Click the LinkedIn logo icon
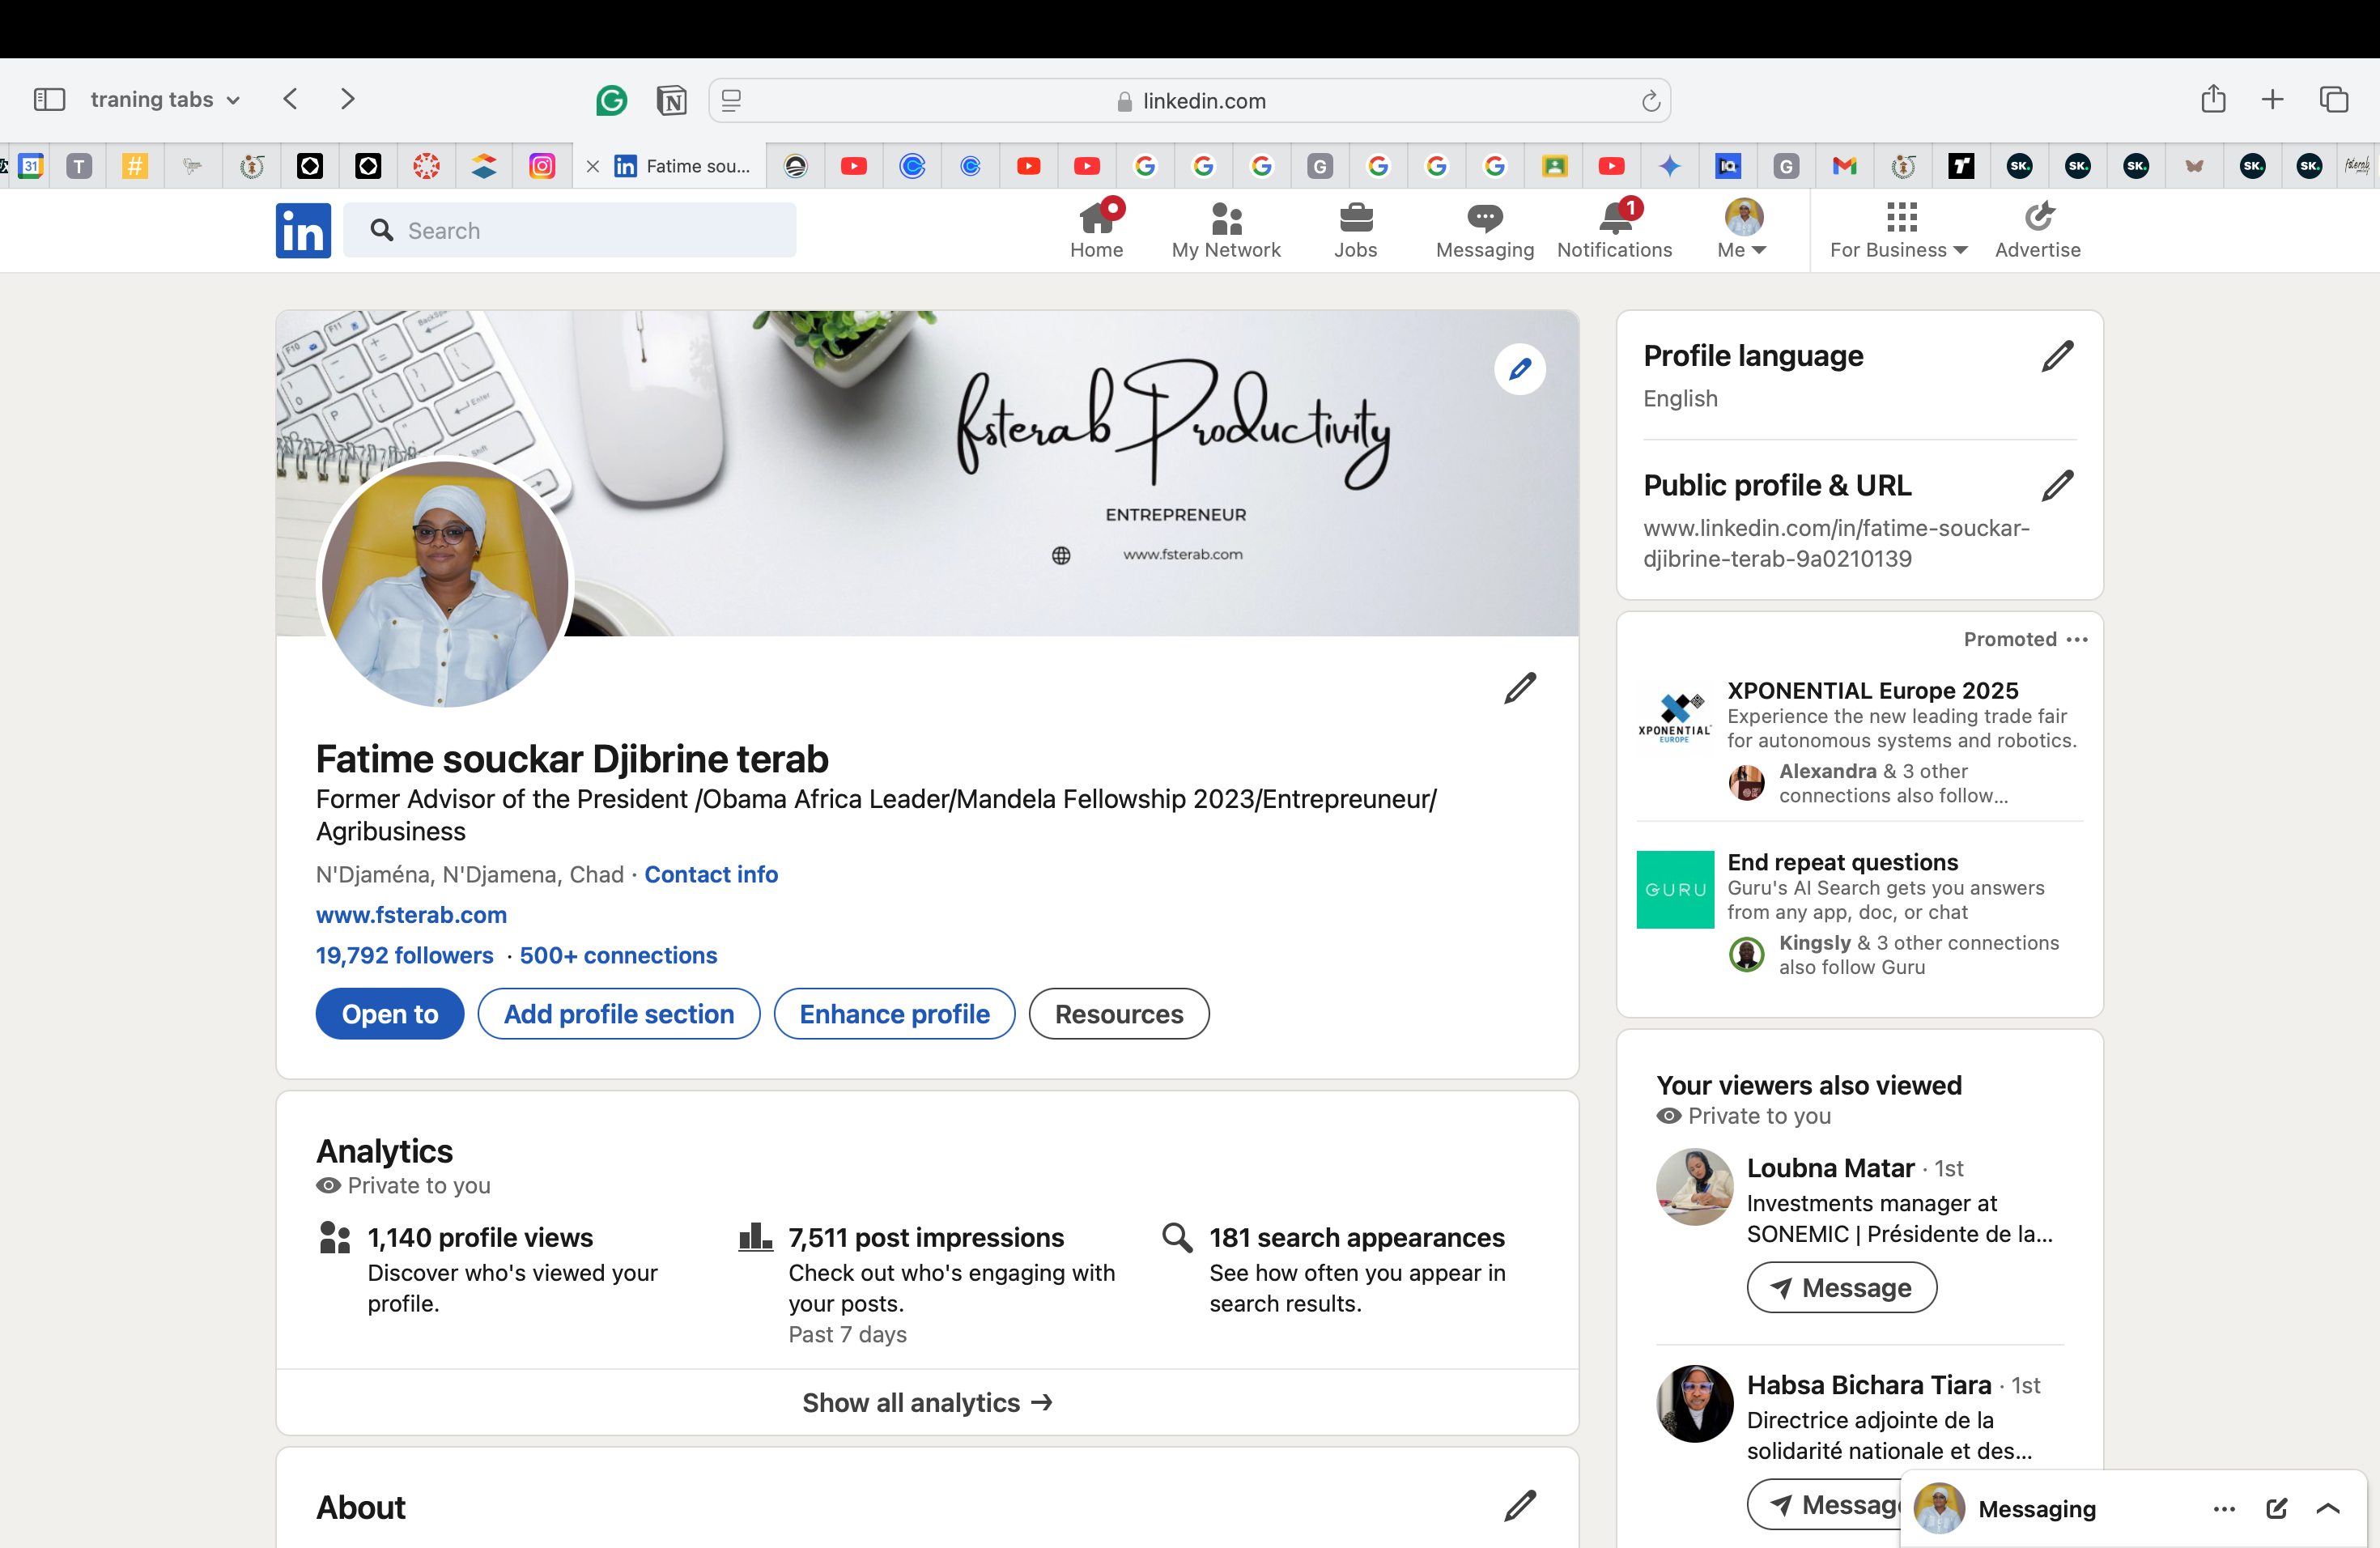The image size is (2380, 1548). [x=303, y=230]
